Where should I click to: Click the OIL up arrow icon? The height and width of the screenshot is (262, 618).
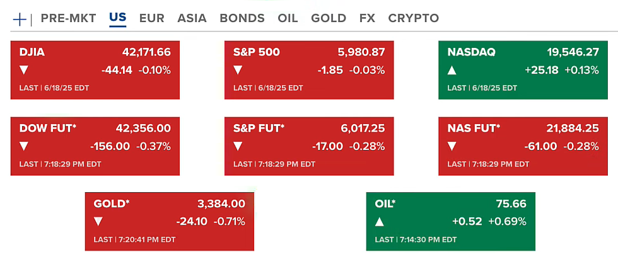coord(380,221)
